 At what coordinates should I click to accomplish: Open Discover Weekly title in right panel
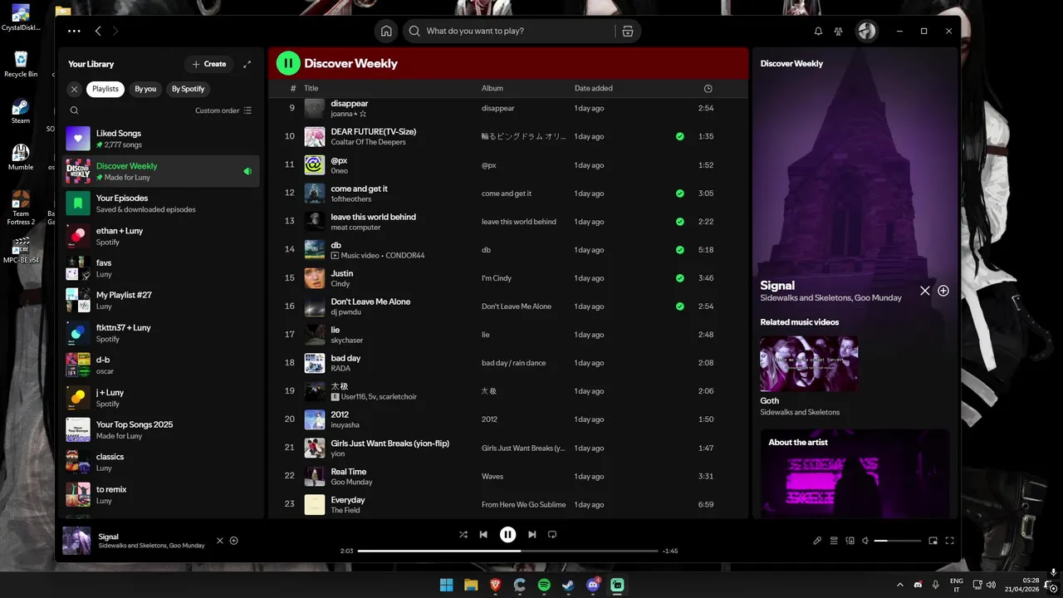pyautogui.click(x=791, y=64)
